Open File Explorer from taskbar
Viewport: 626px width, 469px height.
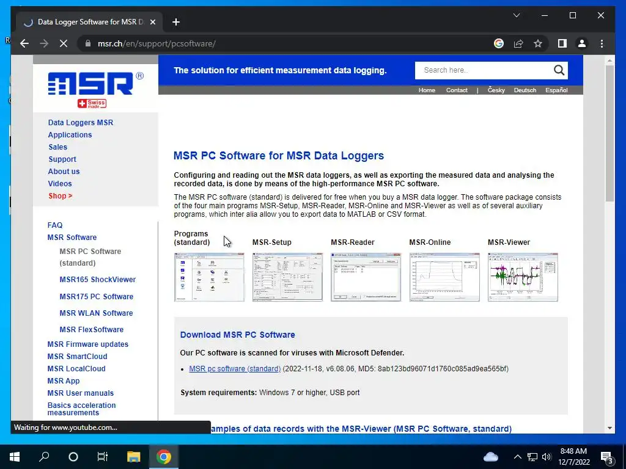(134, 457)
